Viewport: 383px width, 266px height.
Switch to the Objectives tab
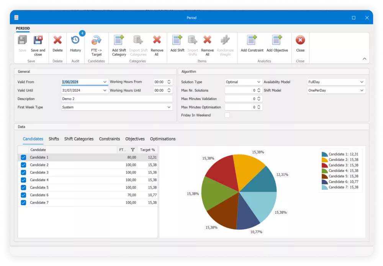tap(135, 139)
